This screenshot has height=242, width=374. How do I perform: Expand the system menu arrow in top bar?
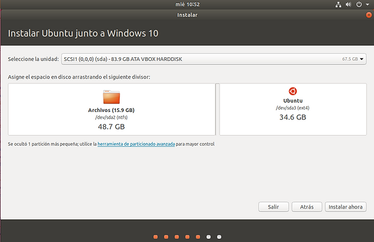point(368,4)
